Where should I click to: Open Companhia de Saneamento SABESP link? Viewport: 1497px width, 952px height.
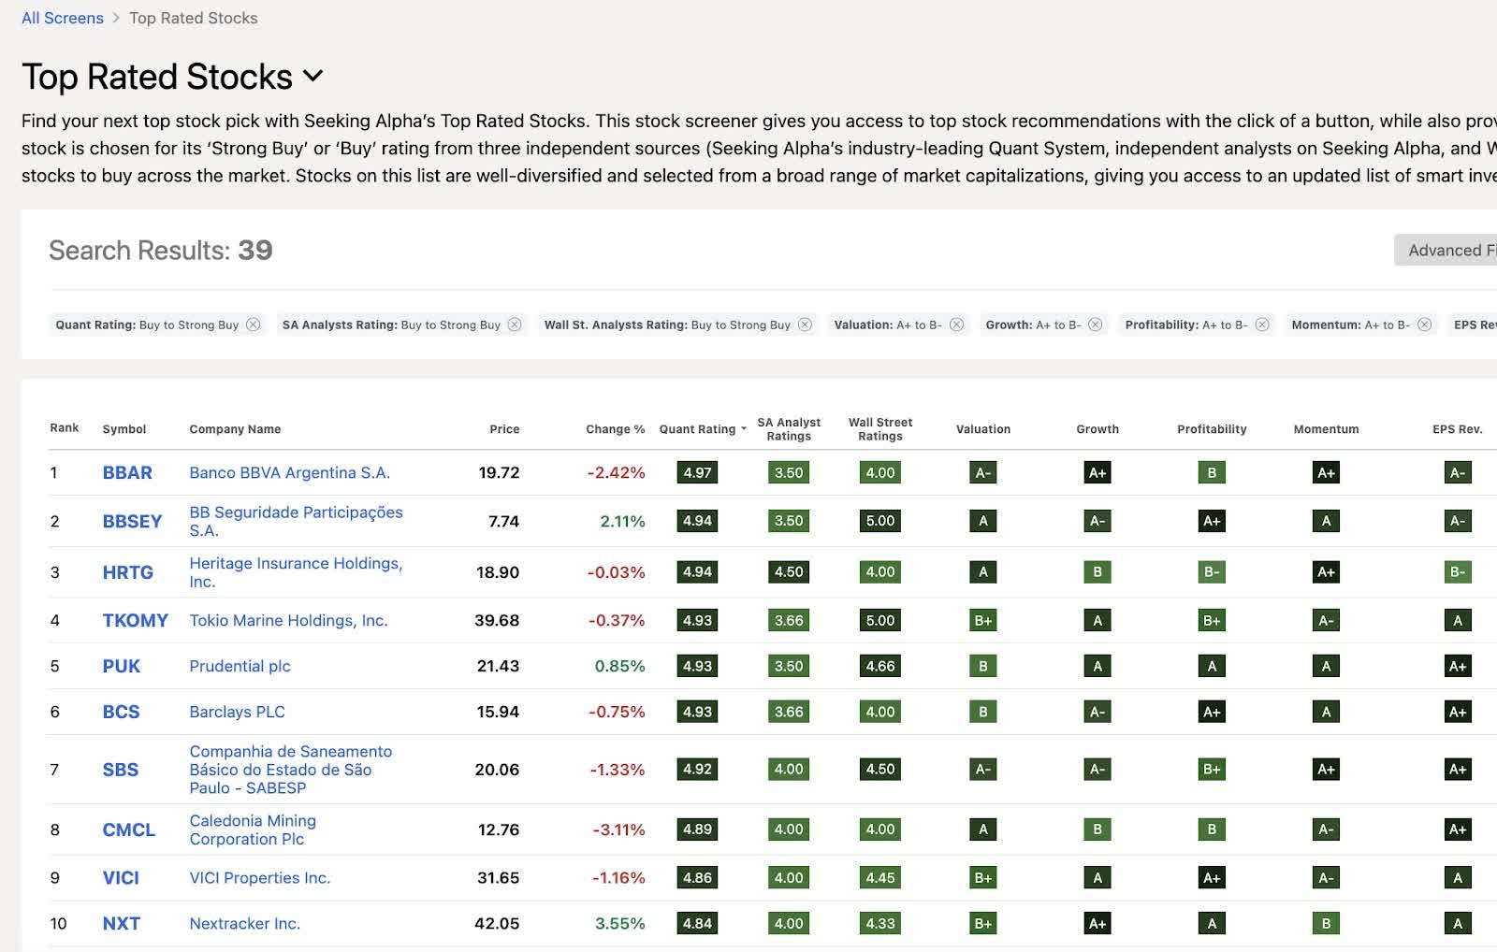coord(291,770)
